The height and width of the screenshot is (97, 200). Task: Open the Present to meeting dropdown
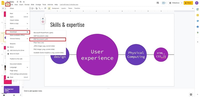[164, 3]
